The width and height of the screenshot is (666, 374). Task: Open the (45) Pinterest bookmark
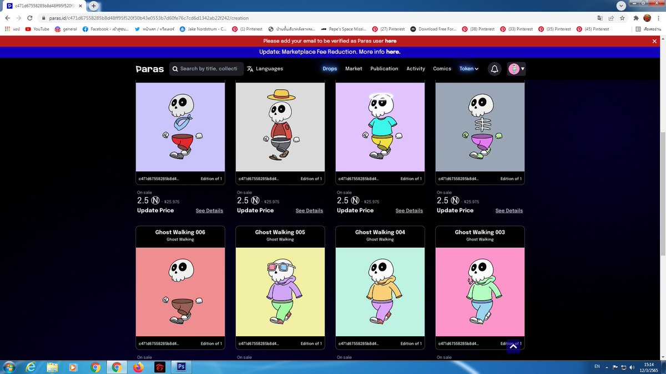click(593, 29)
